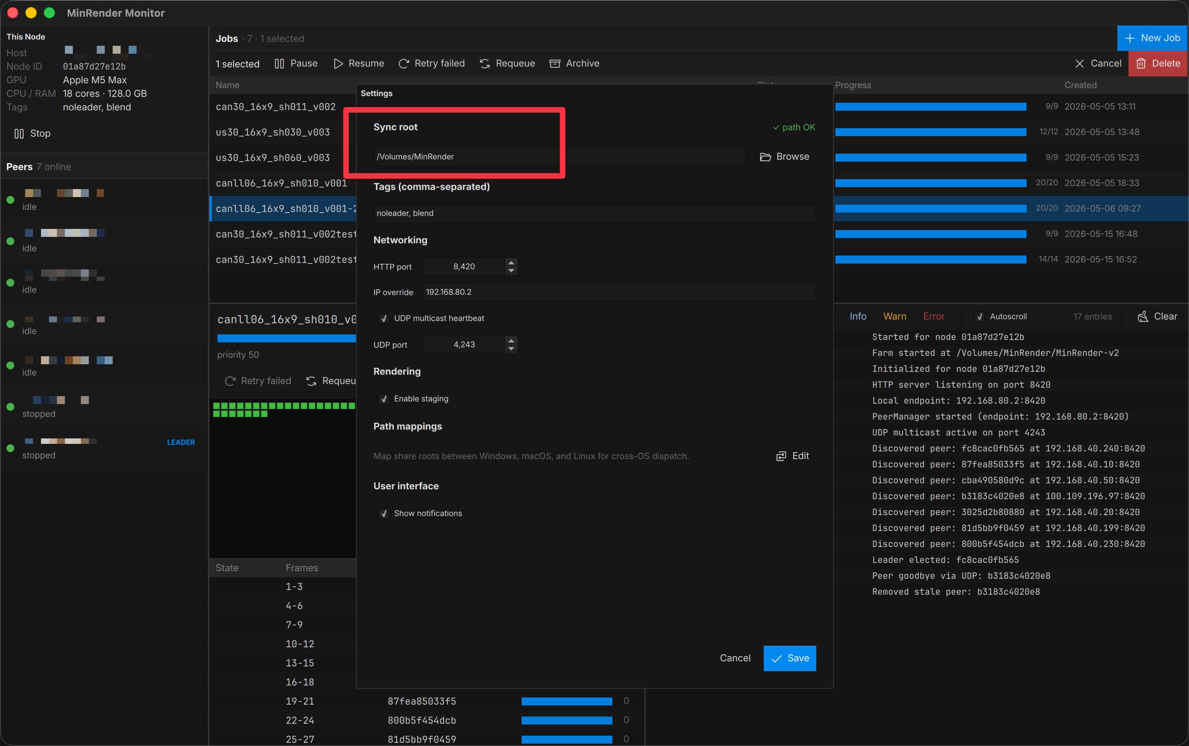The image size is (1189, 746).
Task: Click the Sync root path field
Action: [559, 156]
